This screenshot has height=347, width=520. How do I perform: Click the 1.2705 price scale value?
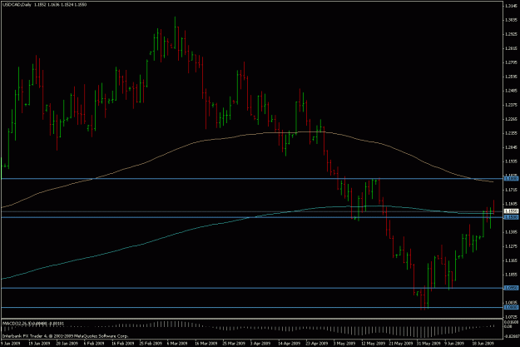click(511, 62)
